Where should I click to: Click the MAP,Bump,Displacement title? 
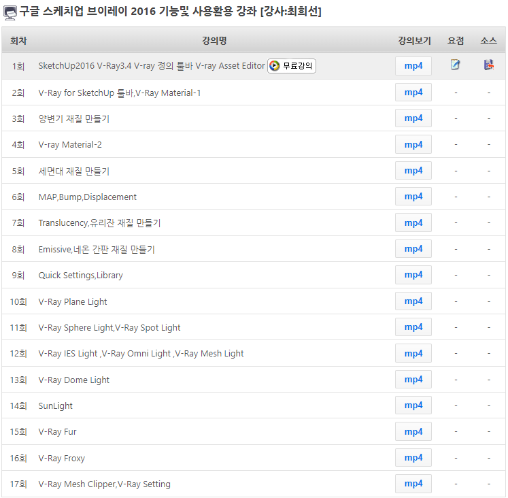pyautogui.click(x=88, y=197)
